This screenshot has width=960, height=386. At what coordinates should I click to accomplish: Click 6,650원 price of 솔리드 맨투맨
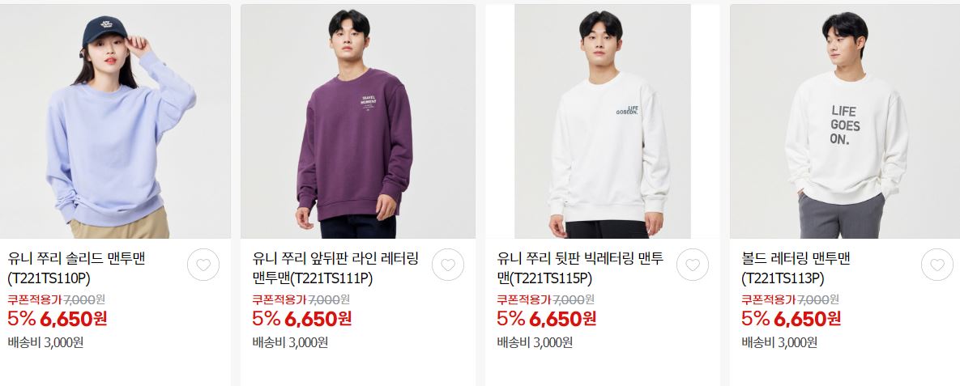(x=74, y=319)
